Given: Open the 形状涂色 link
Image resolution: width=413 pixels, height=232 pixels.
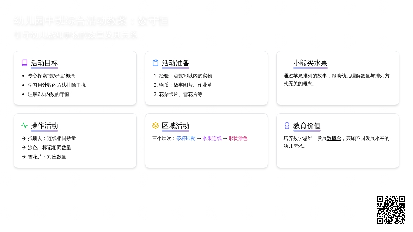Looking at the screenshot, I should [x=238, y=139].
